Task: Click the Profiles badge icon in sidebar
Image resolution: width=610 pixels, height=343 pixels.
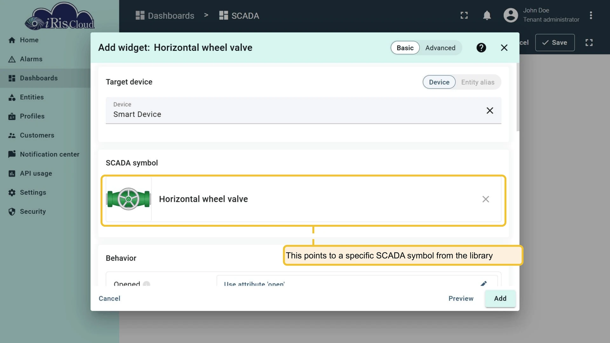Action: click(12, 116)
